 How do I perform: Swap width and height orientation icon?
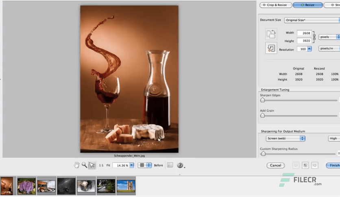[x=271, y=34]
